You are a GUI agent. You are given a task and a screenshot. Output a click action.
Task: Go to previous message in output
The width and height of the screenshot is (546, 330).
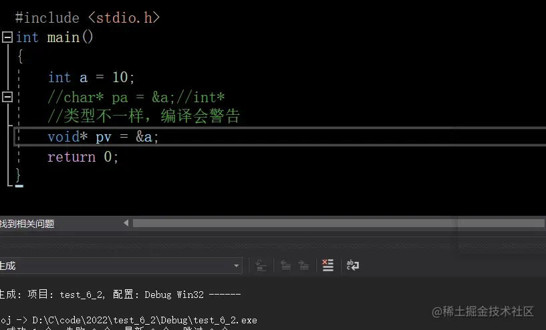click(285, 266)
